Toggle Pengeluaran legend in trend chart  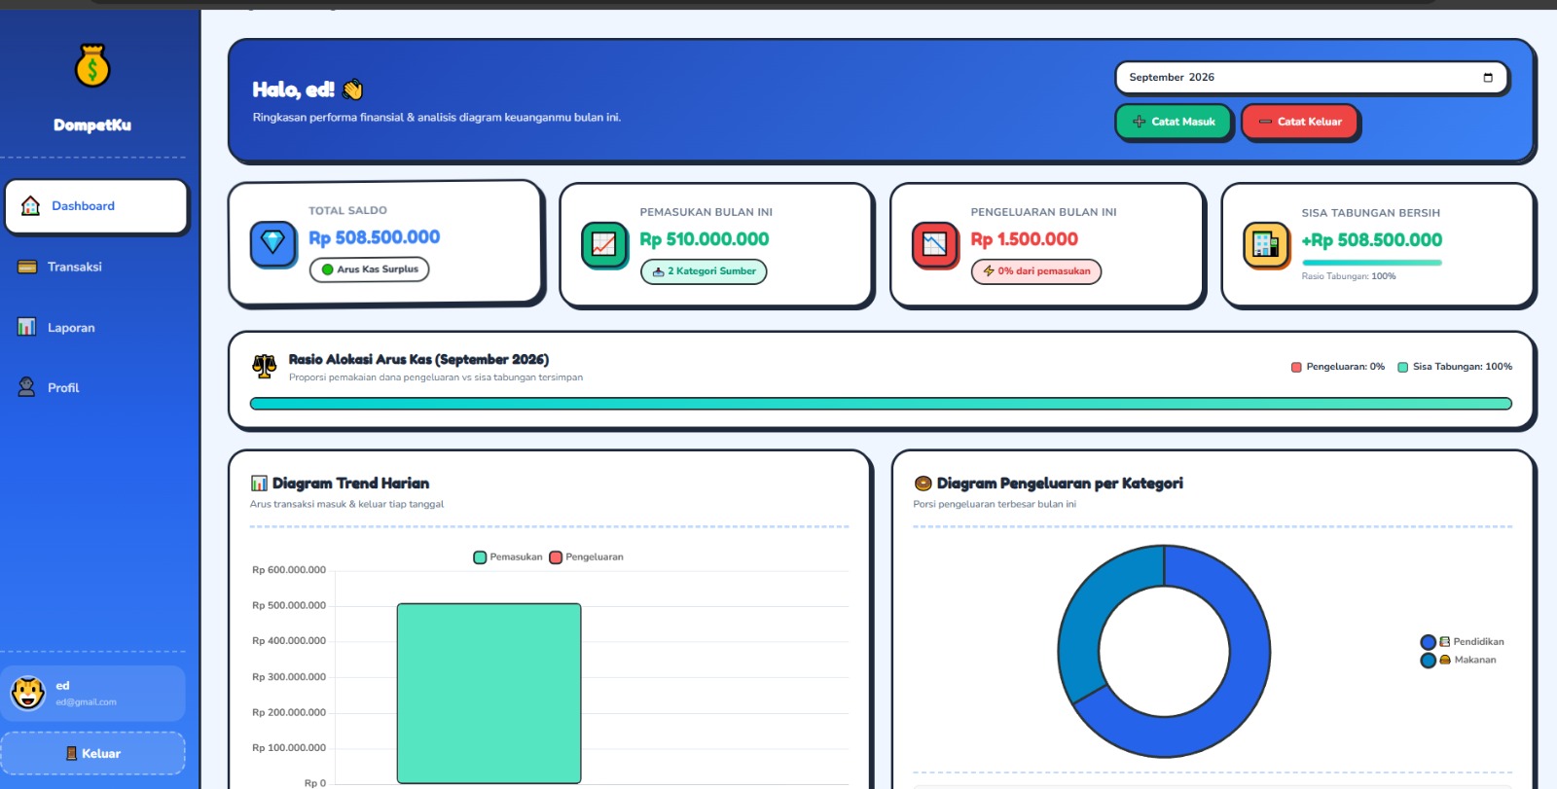pyautogui.click(x=587, y=557)
